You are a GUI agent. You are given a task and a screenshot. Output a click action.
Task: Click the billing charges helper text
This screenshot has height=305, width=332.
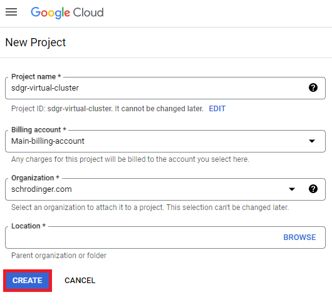[x=130, y=159]
